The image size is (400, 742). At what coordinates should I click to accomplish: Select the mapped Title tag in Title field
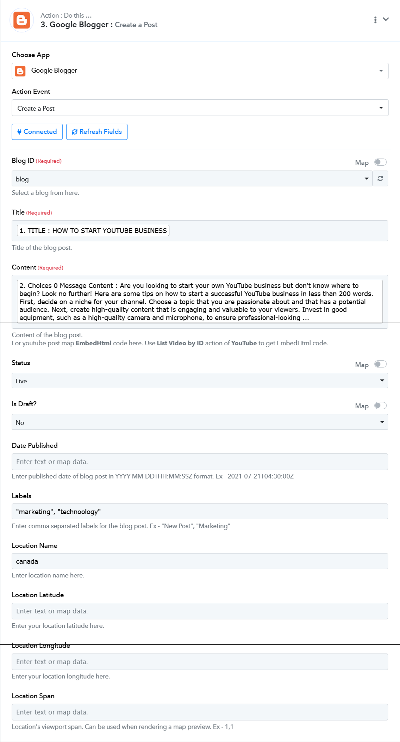coord(93,230)
